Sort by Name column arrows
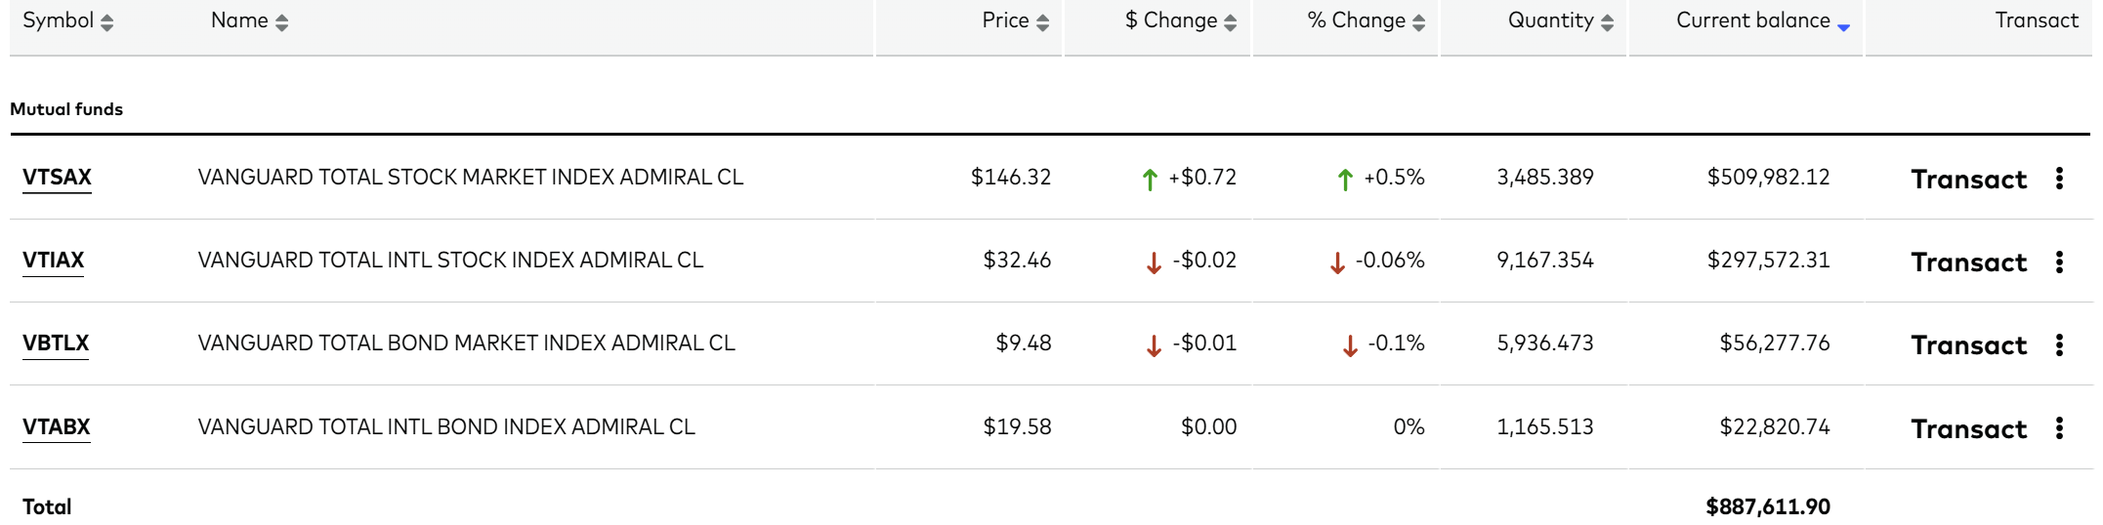The height and width of the screenshot is (525, 2103). coord(282,22)
